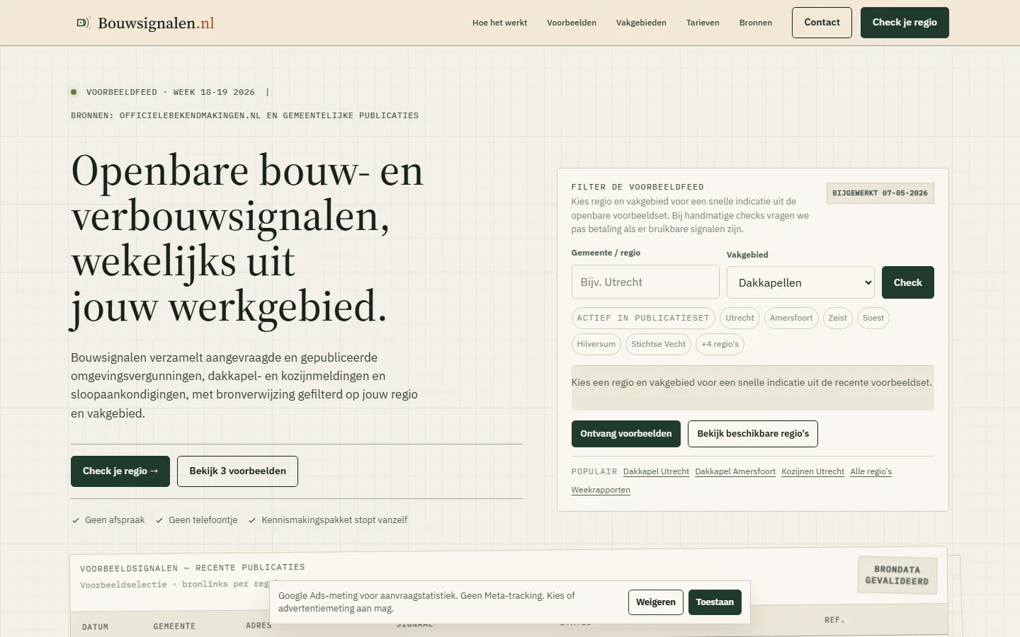
Task: Click the checkmark icon beside Geen telefoontje
Action: (159, 520)
